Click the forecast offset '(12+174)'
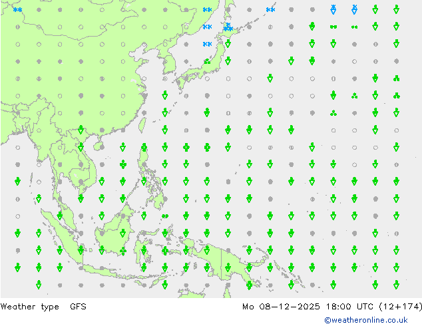 click(x=400, y=306)
